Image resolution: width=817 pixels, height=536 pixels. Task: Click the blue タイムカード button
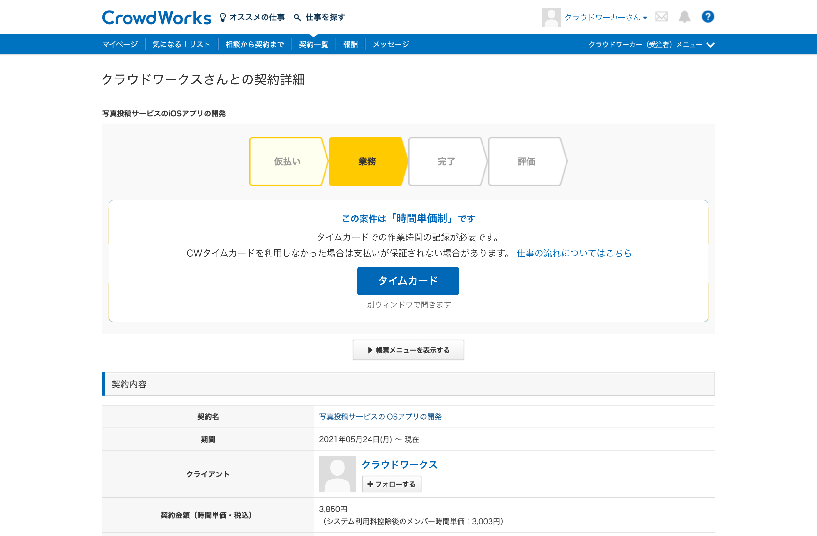pos(408,281)
